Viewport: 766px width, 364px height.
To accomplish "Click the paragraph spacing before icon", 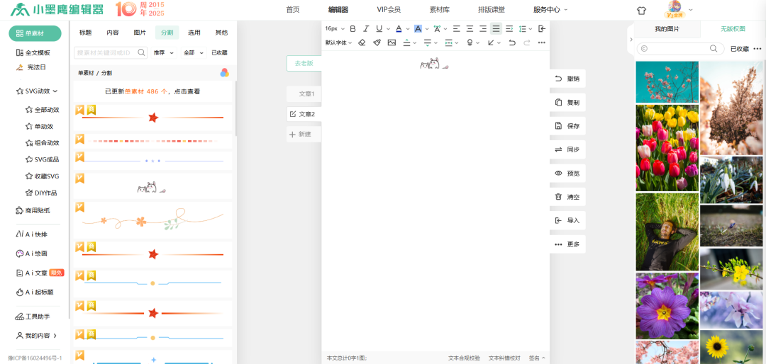I will (406, 42).
